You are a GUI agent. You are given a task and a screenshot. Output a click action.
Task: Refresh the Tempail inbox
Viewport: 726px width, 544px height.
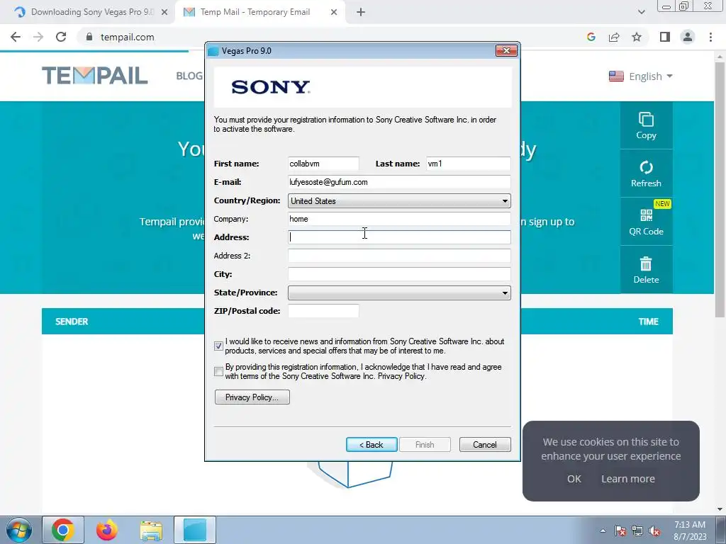click(646, 174)
